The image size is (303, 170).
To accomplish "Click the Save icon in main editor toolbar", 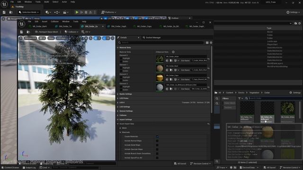I will pyautogui.click(x=4, y=12).
